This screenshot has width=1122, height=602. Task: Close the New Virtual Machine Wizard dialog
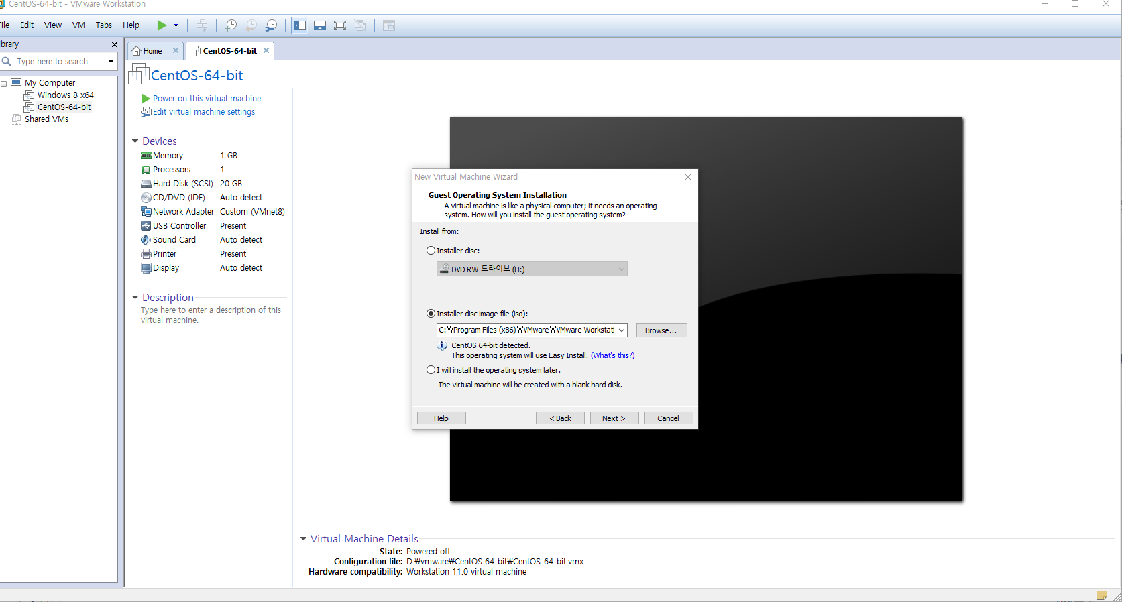click(x=687, y=177)
